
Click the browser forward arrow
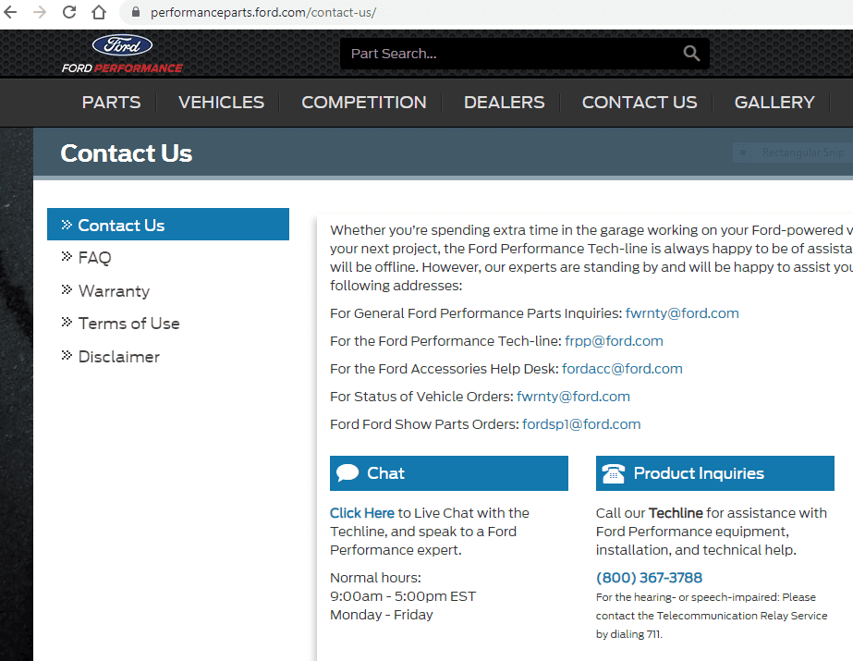click(40, 12)
